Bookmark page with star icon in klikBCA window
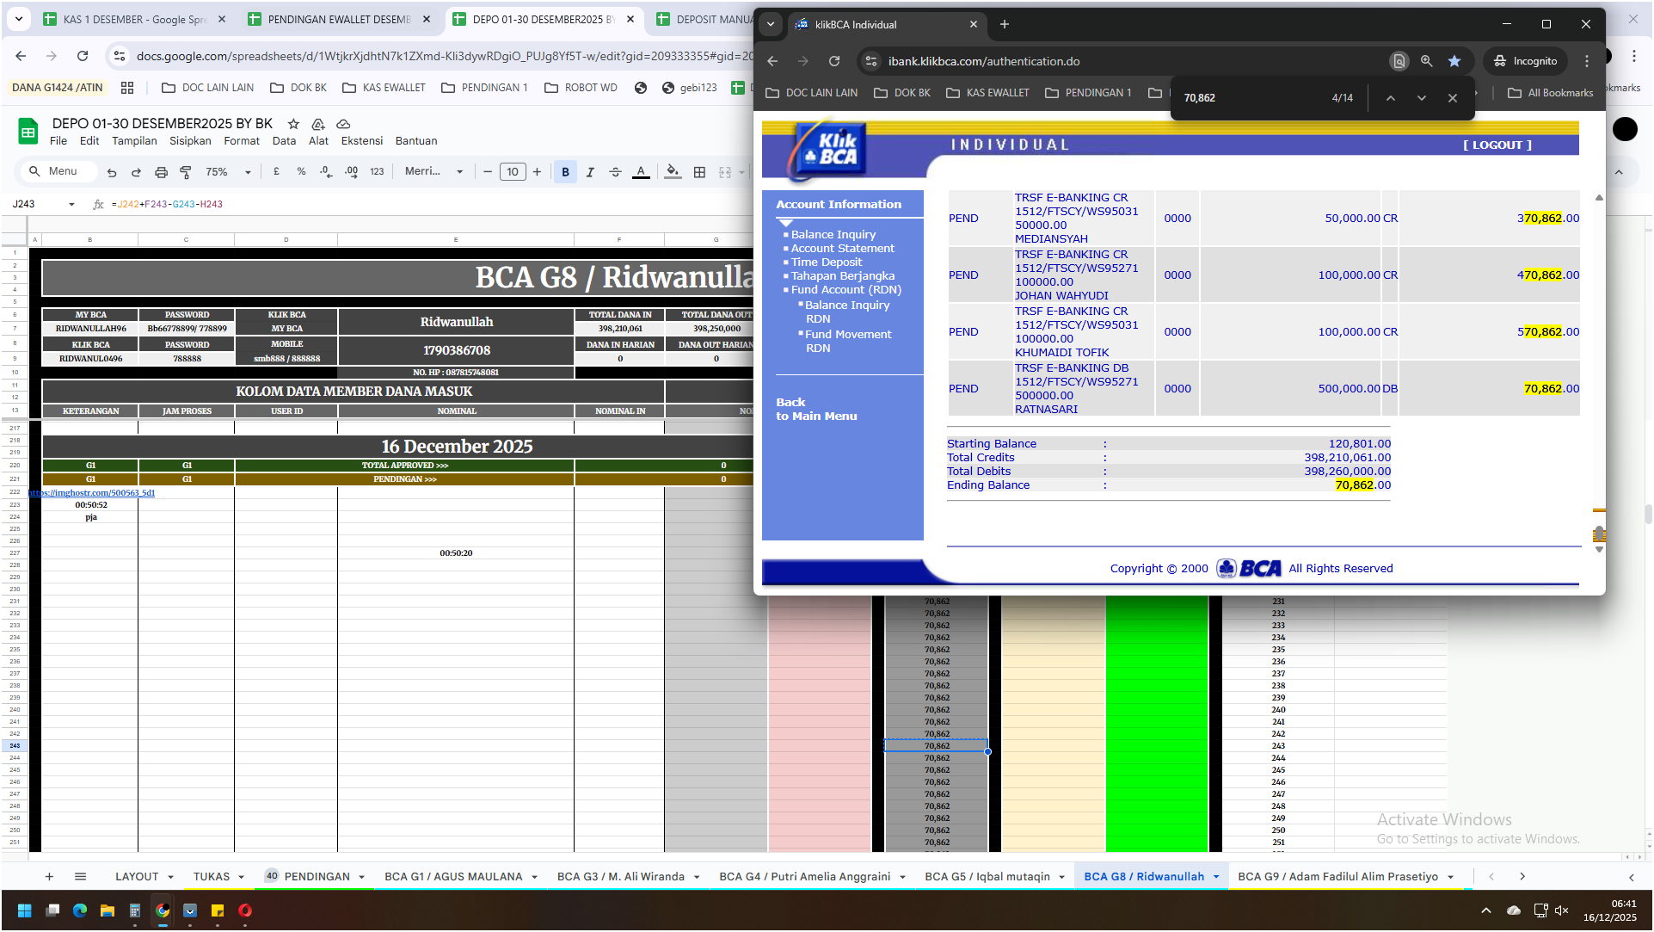 point(1454,61)
